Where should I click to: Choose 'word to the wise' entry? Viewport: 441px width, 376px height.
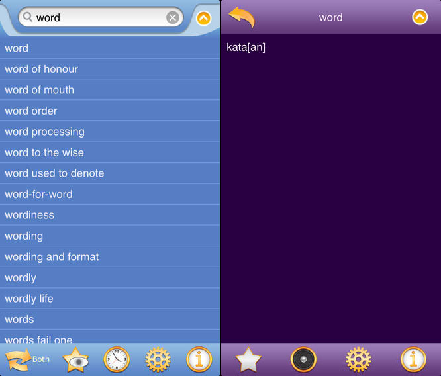click(110, 152)
